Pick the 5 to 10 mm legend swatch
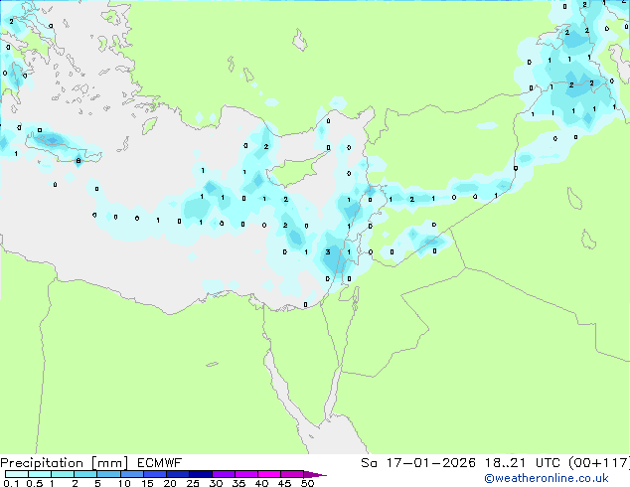Screen dimensions: 630x487 pyautogui.click(x=108, y=474)
